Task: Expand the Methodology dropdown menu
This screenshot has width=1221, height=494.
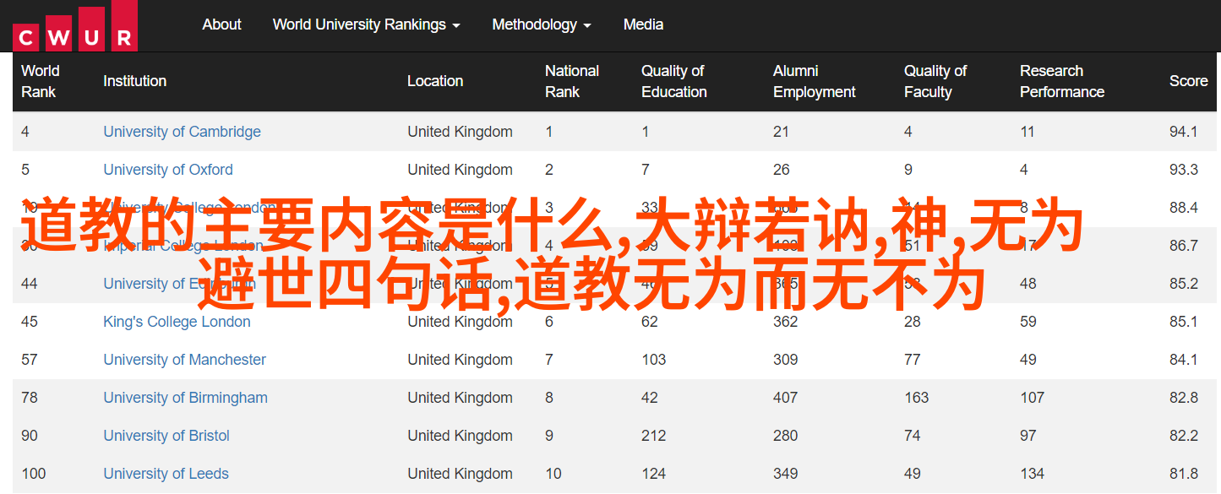Action: pyautogui.click(x=542, y=24)
